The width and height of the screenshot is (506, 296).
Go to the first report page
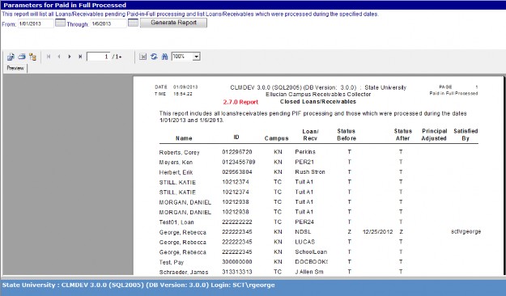tap(49, 57)
